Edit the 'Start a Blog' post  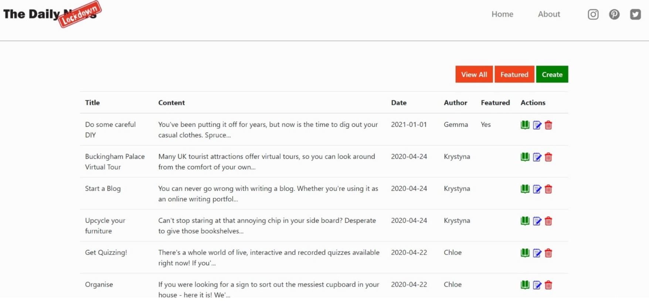point(537,189)
